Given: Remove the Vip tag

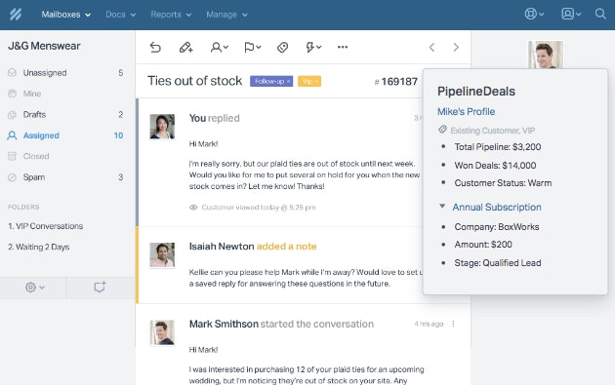Looking at the screenshot, I should (316, 82).
